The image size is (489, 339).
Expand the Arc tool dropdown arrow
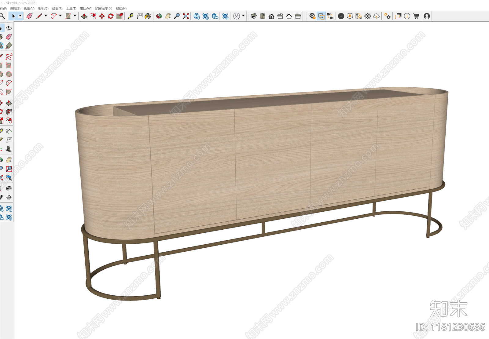pos(60,16)
